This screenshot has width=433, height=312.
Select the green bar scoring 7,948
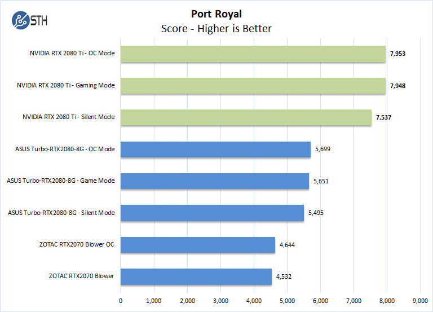pyautogui.click(x=253, y=86)
